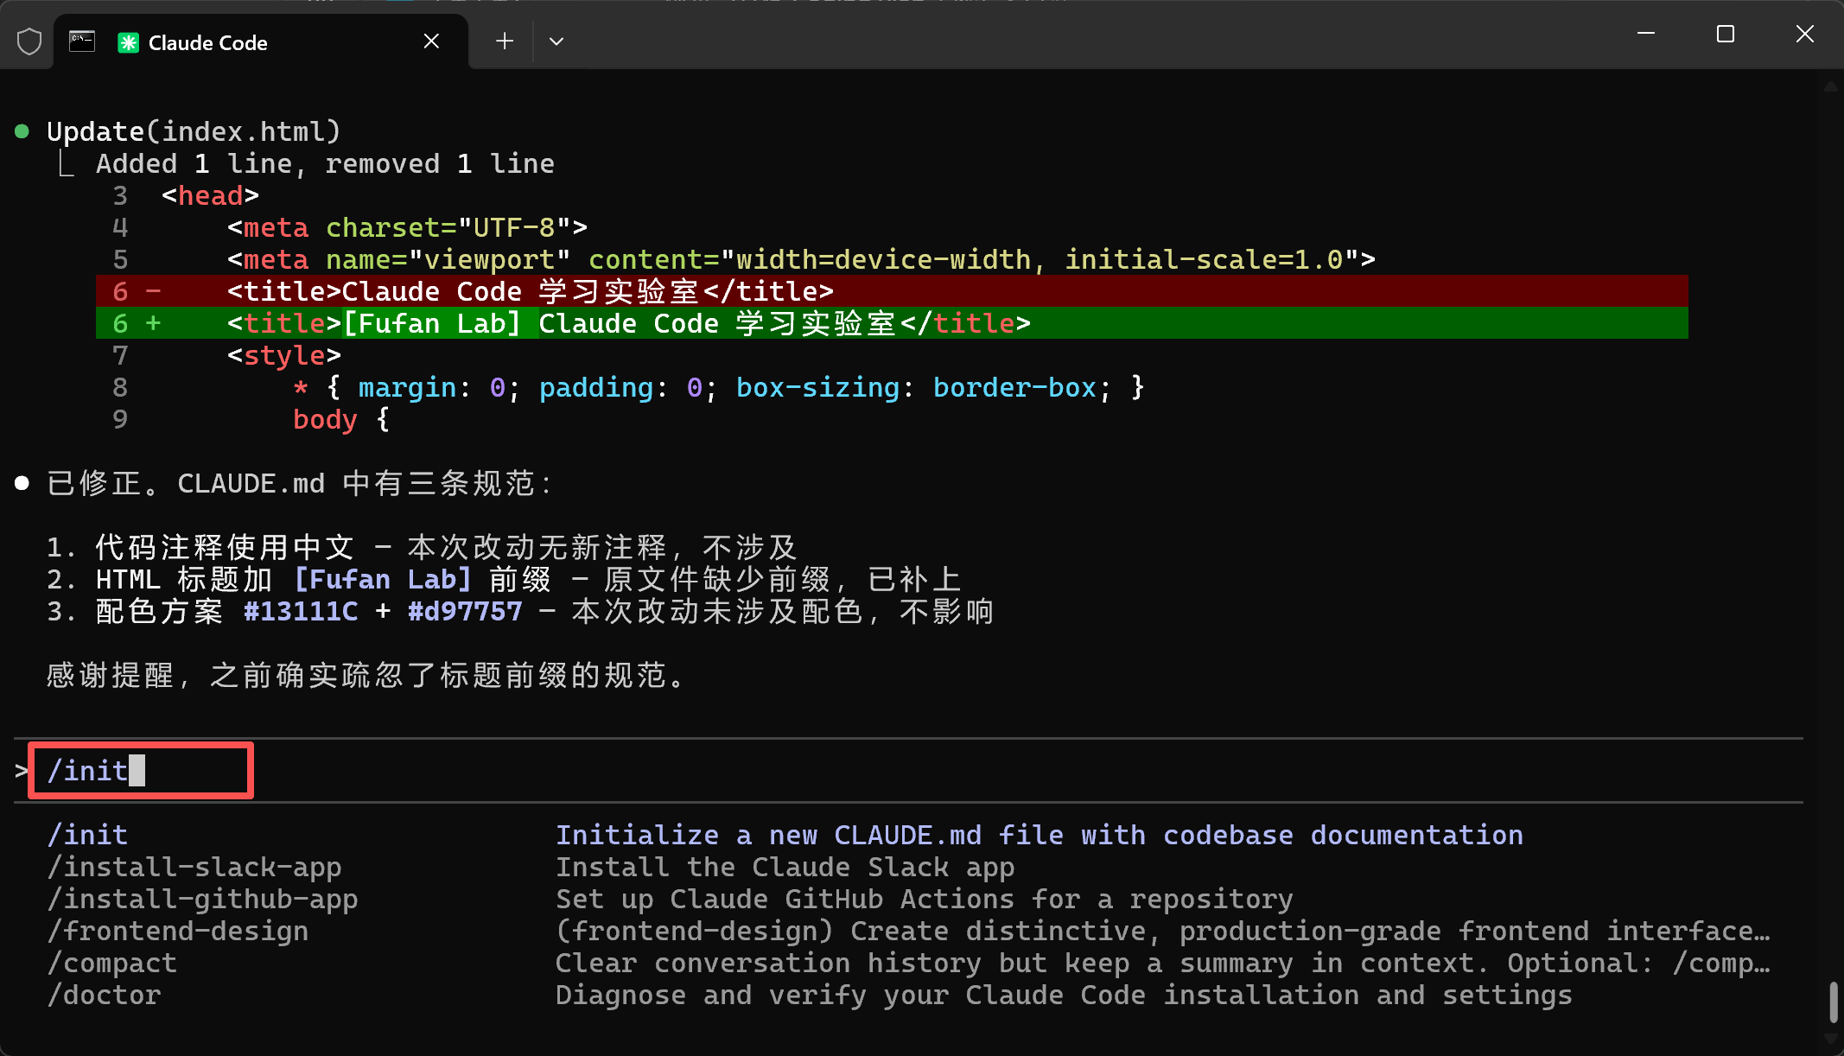The height and width of the screenshot is (1056, 1844).
Task: Close the Claude Code tab
Action: coord(432,41)
